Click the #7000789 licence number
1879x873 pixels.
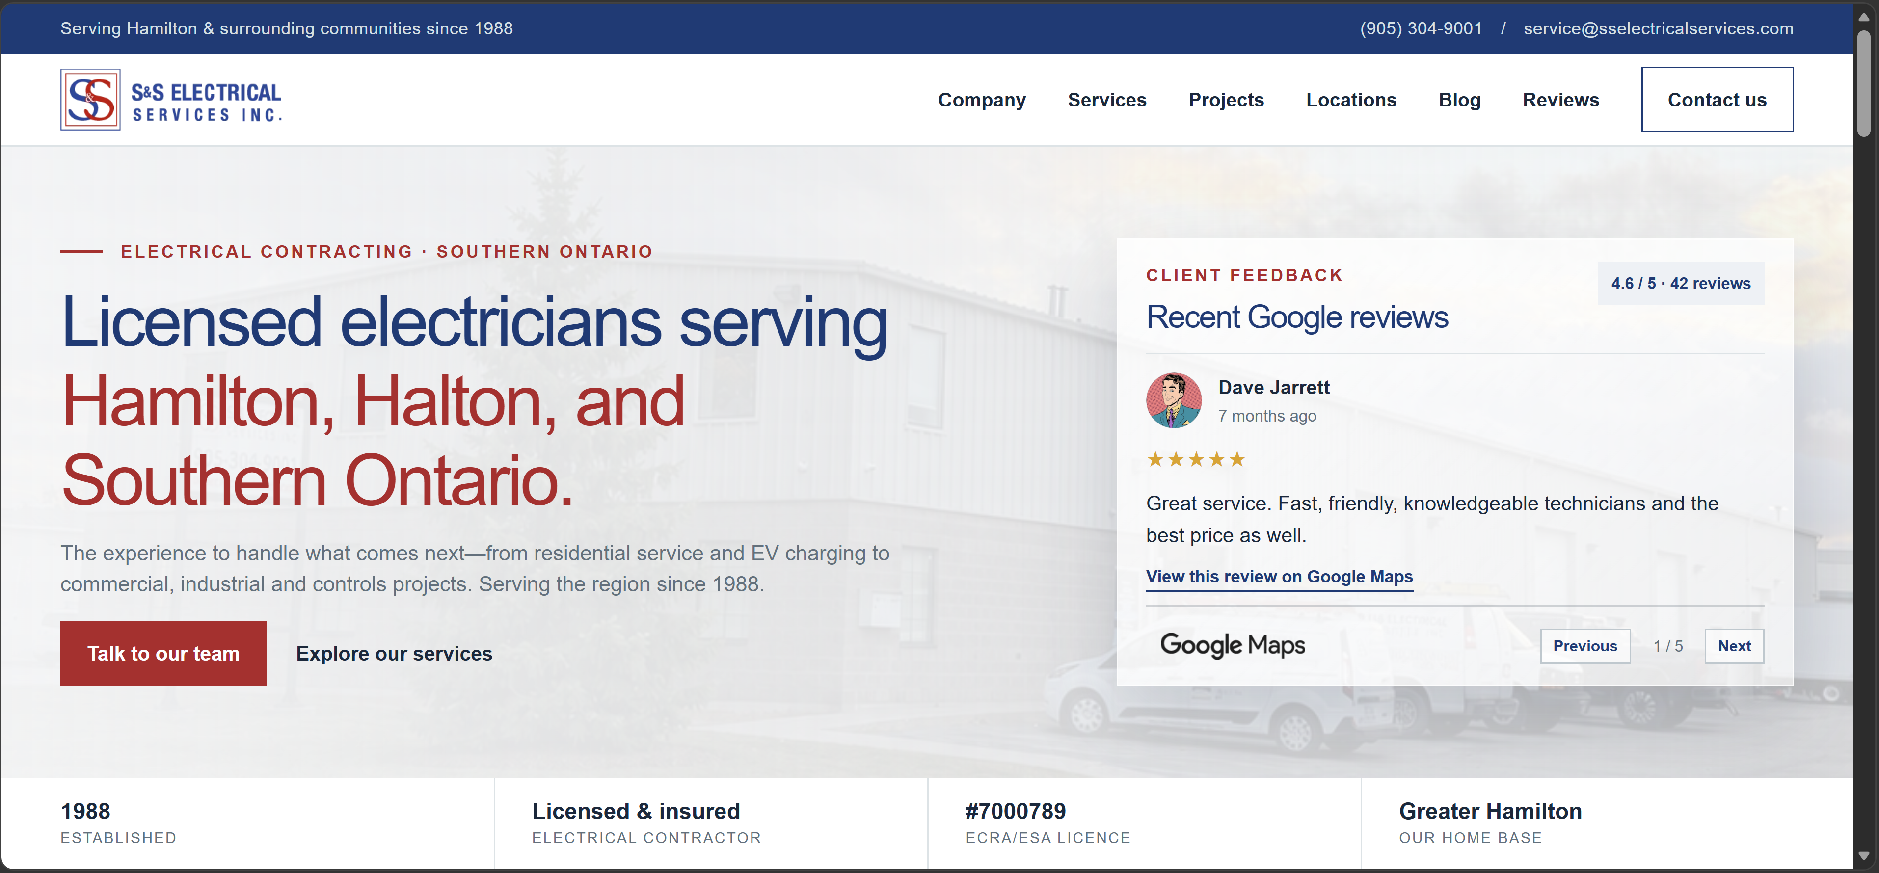point(1016,811)
